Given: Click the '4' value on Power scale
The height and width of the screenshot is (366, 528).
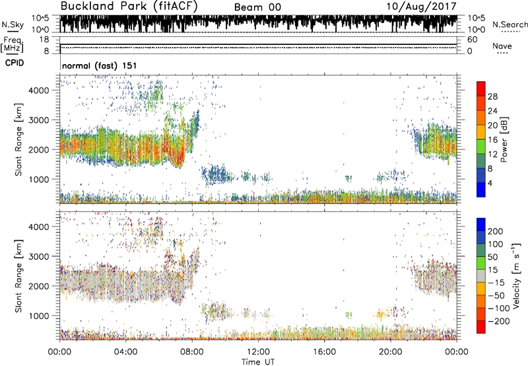Looking at the screenshot, I should point(490,183).
